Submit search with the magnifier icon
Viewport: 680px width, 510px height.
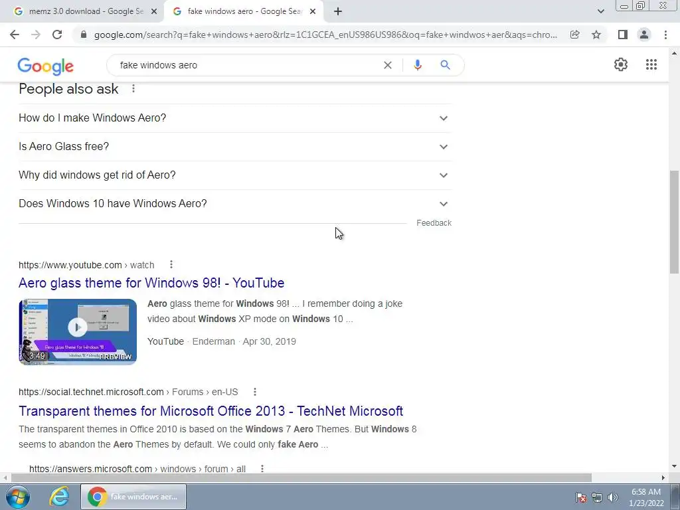pyautogui.click(x=445, y=65)
